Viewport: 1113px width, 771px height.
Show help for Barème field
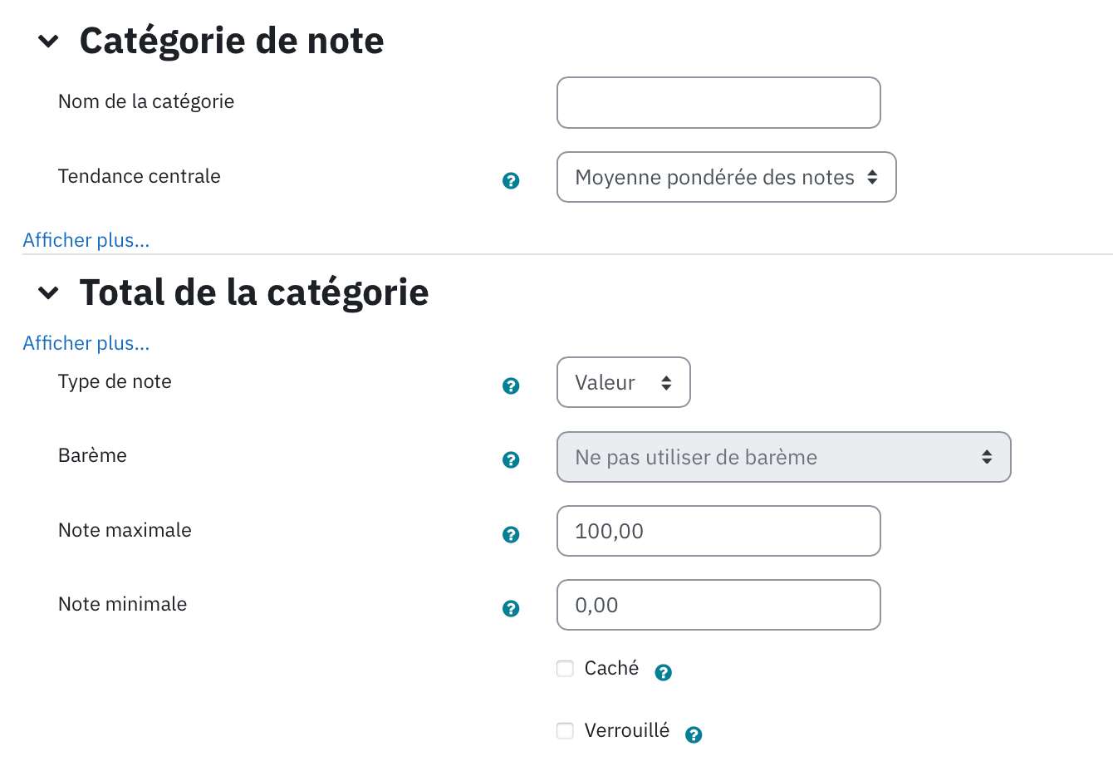coord(511,459)
